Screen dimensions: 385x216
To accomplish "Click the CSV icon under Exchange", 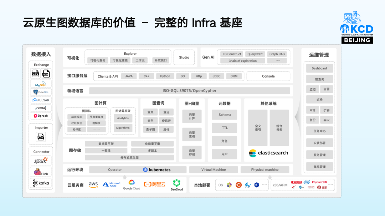I will (x=35, y=73).
